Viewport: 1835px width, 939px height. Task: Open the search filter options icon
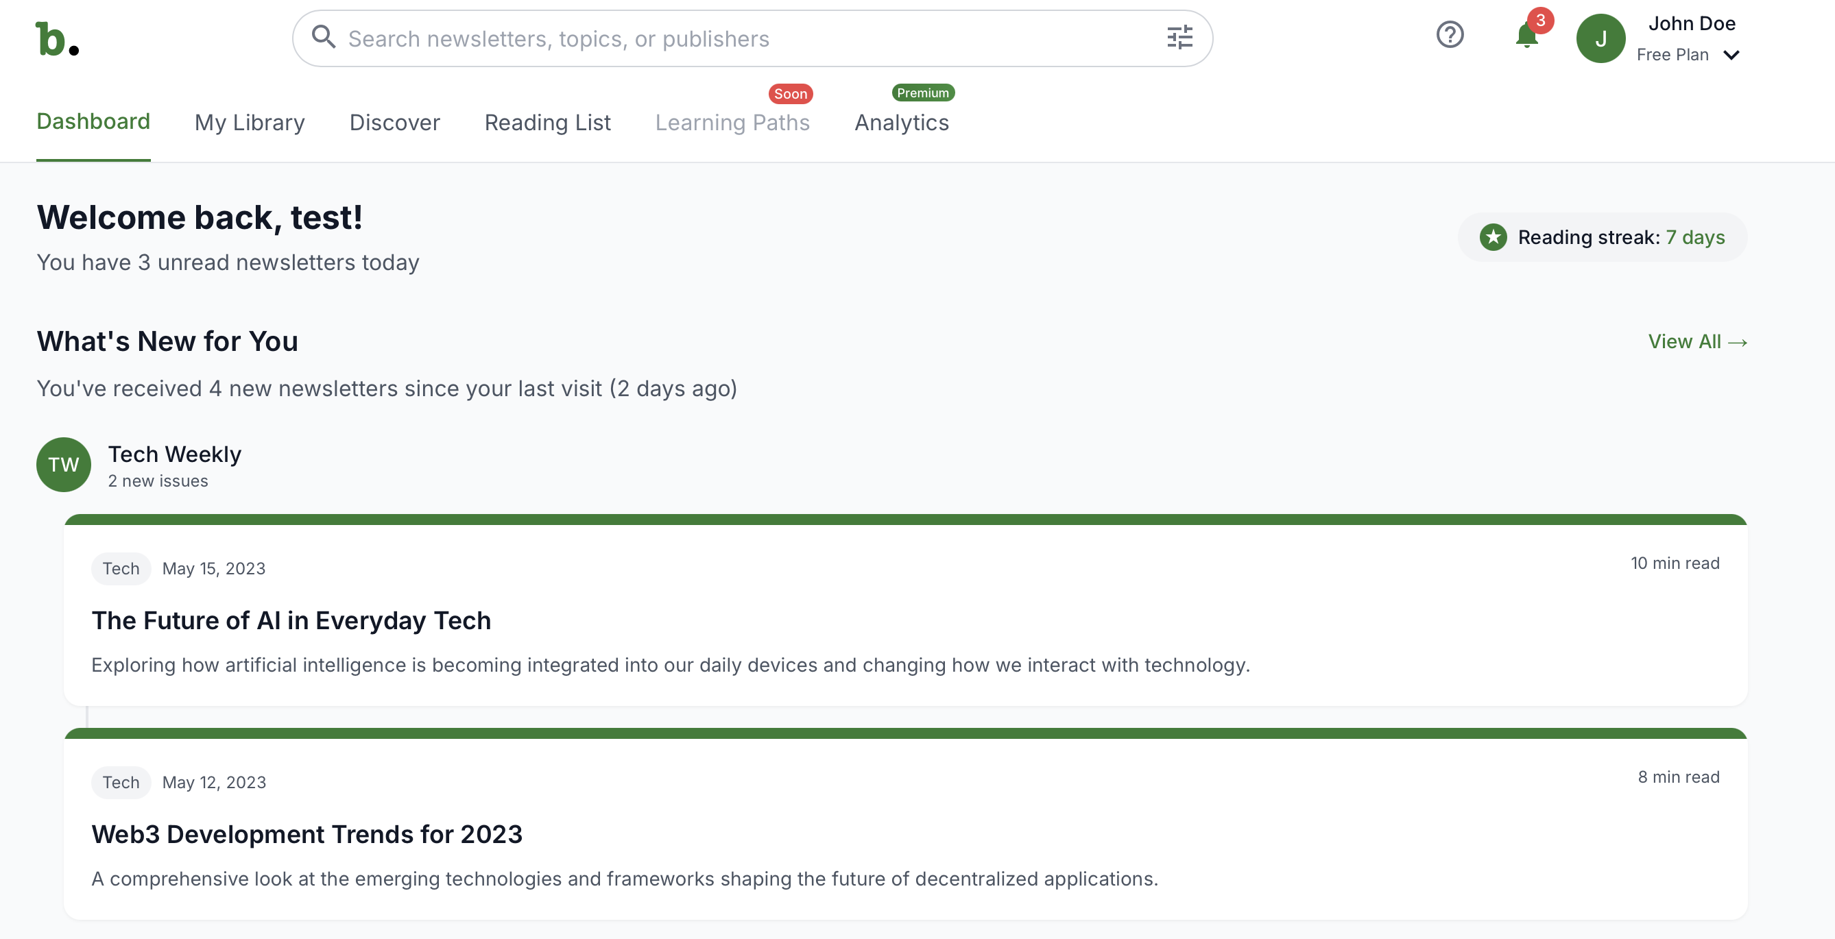click(1179, 38)
